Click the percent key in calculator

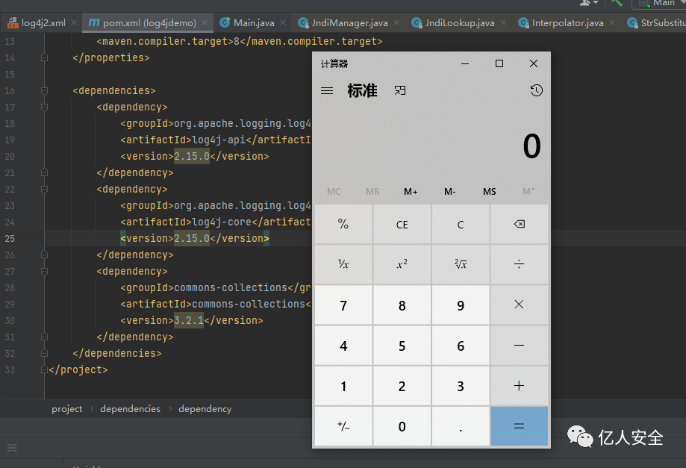pos(343,225)
